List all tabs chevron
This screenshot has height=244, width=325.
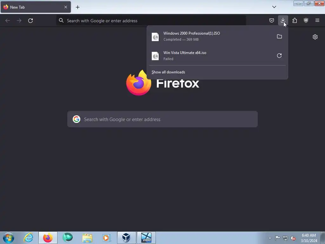coord(274,7)
